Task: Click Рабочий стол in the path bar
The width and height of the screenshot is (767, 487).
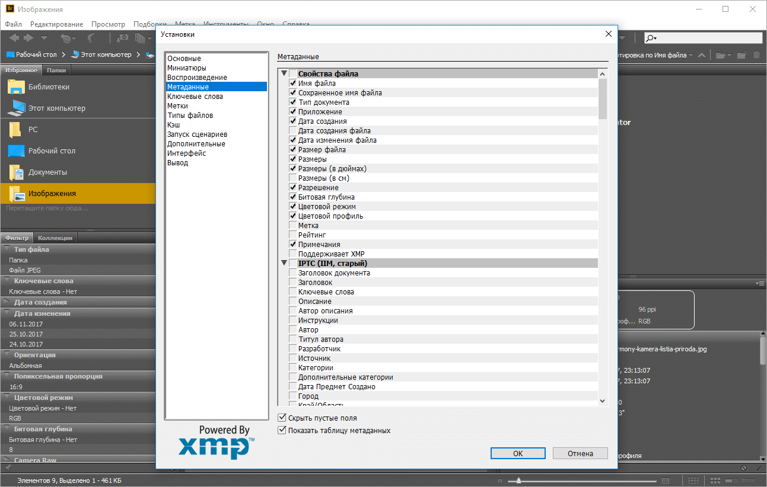Action: coord(31,55)
